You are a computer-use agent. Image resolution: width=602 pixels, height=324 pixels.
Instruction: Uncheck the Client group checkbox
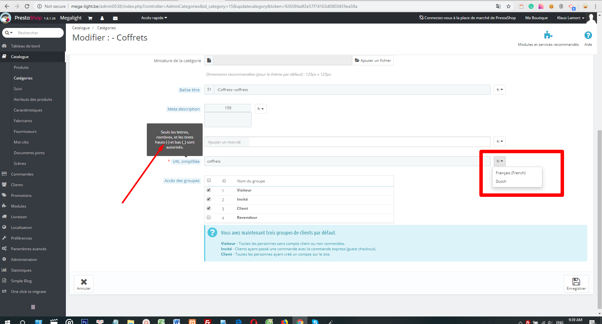pos(209,208)
